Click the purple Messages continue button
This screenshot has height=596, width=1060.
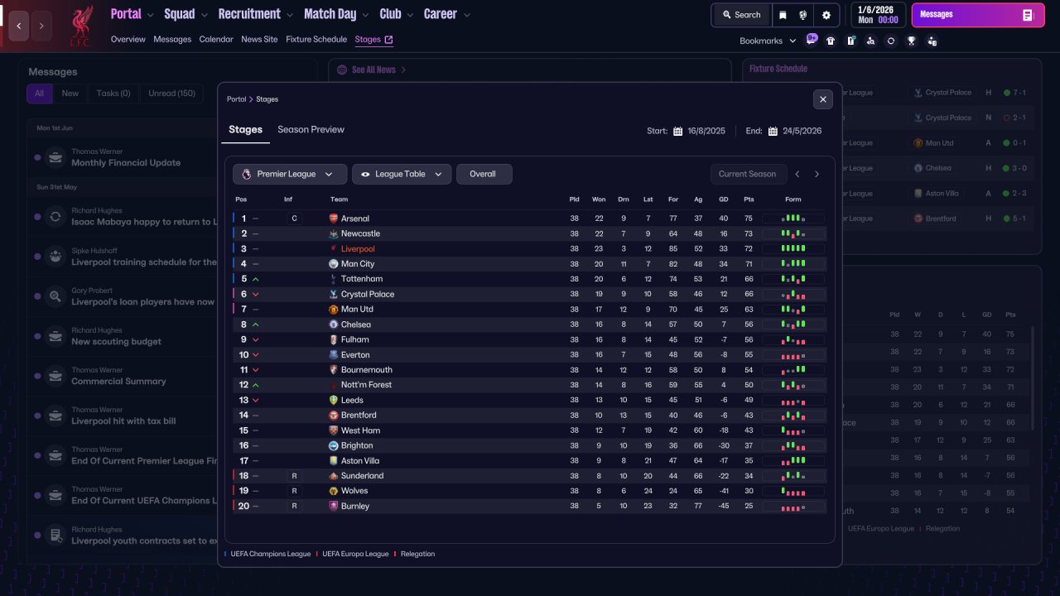[977, 15]
